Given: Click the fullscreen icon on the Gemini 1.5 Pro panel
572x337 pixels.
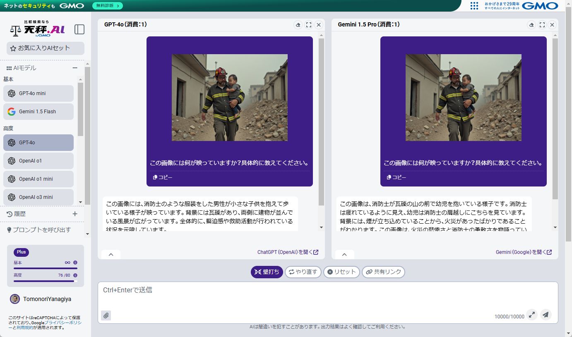Looking at the screenshot, I should (x=542, y=25).
